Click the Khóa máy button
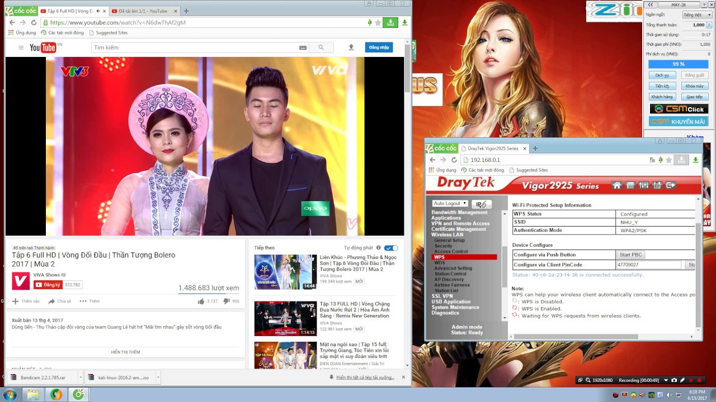This screenshot has height=402, width=716. click(x=694, y=86)
